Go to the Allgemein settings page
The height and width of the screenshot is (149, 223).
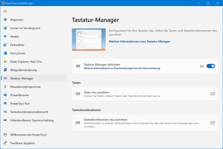click(x=34, y=20)
